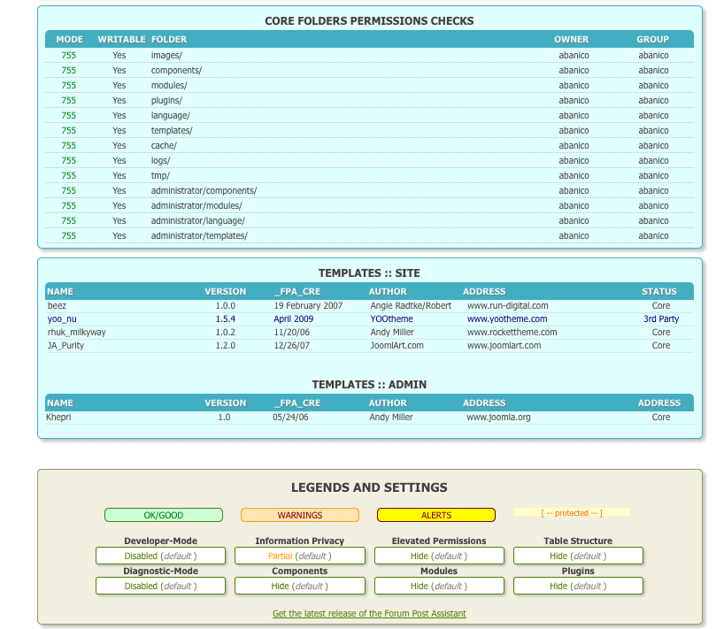This screenshot has height=629, width=716.
Task: Click www.run-digital.com address cell
Action: coord(508,305)
